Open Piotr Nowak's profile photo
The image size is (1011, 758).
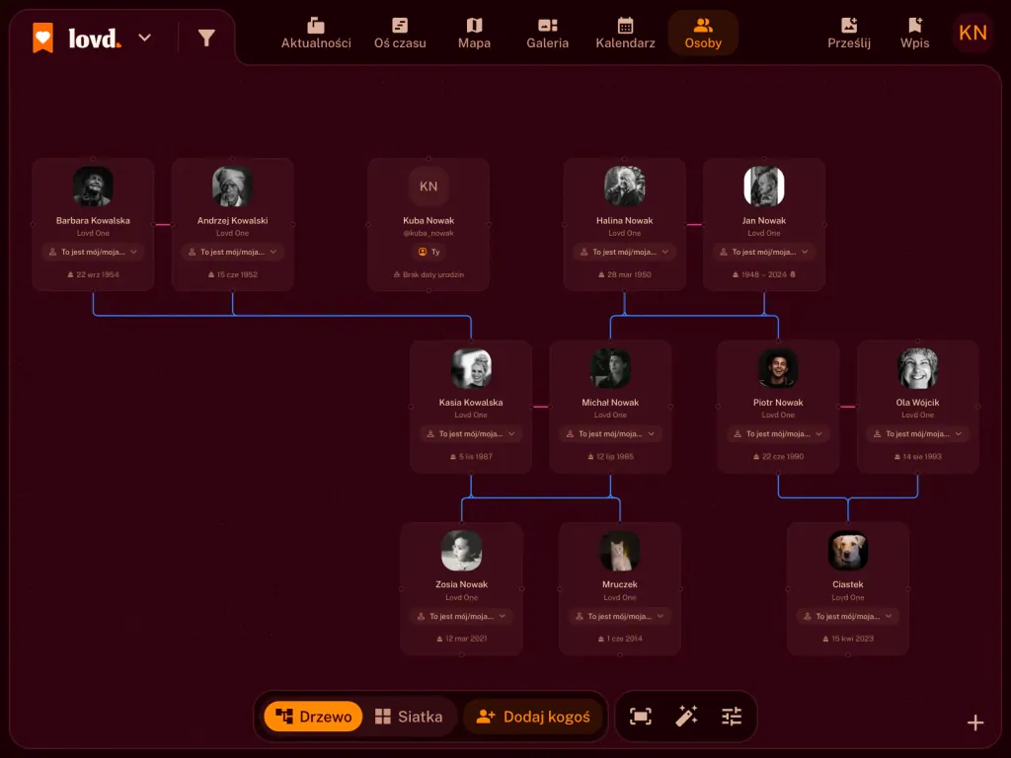pos(778,368)
